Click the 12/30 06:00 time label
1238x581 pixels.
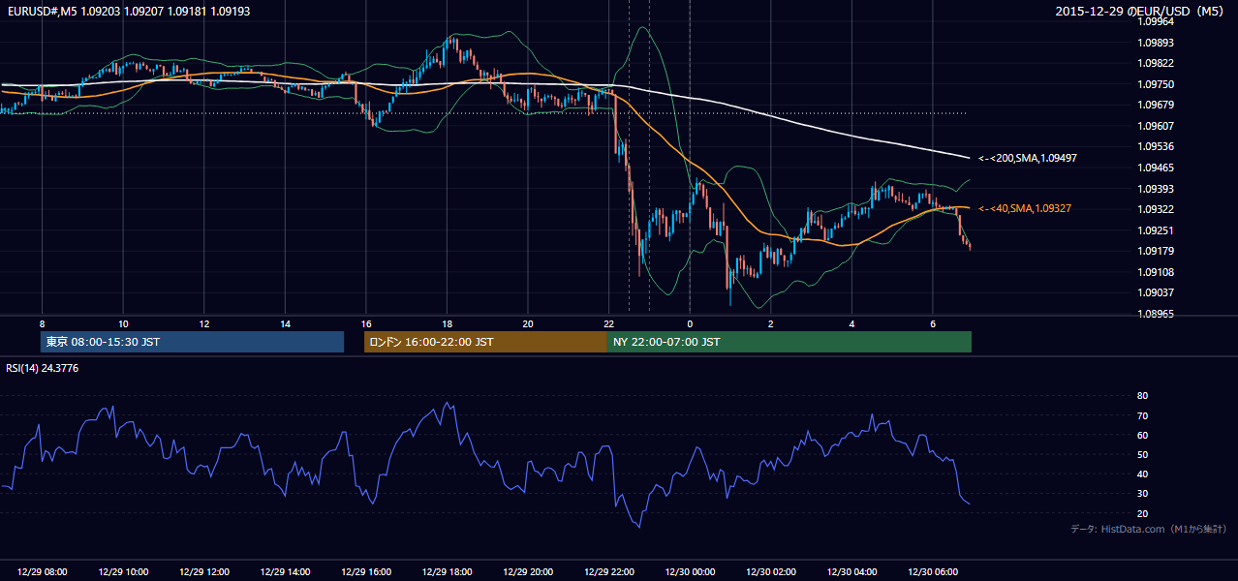pos(933,572)
